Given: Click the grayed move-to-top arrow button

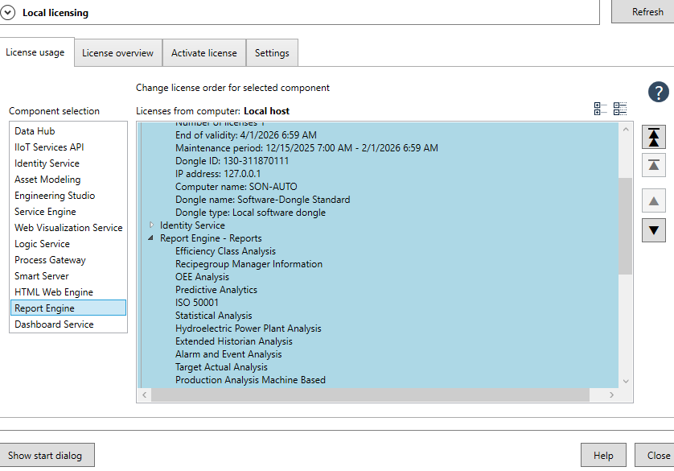Looking at the screenshot, I should pos(654,165).
